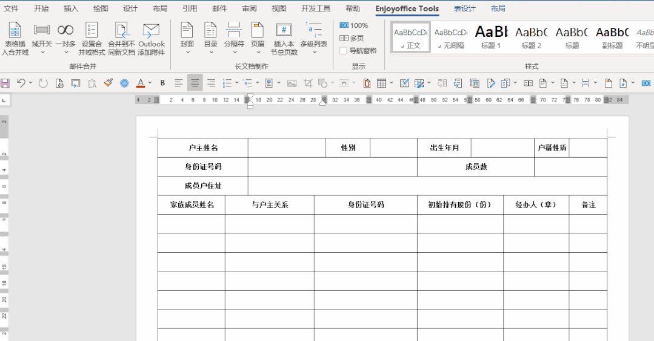654x341 pixels.
Task: Click the Outlook添加附件 envelope icon
Action: point(151,30)
